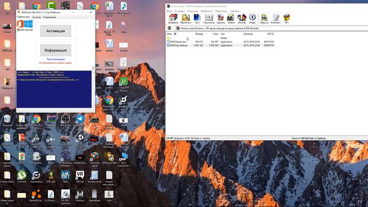Open the uTorrent shortcut next to Automation
The image size is (368, 207).
(x=22, y=177)
